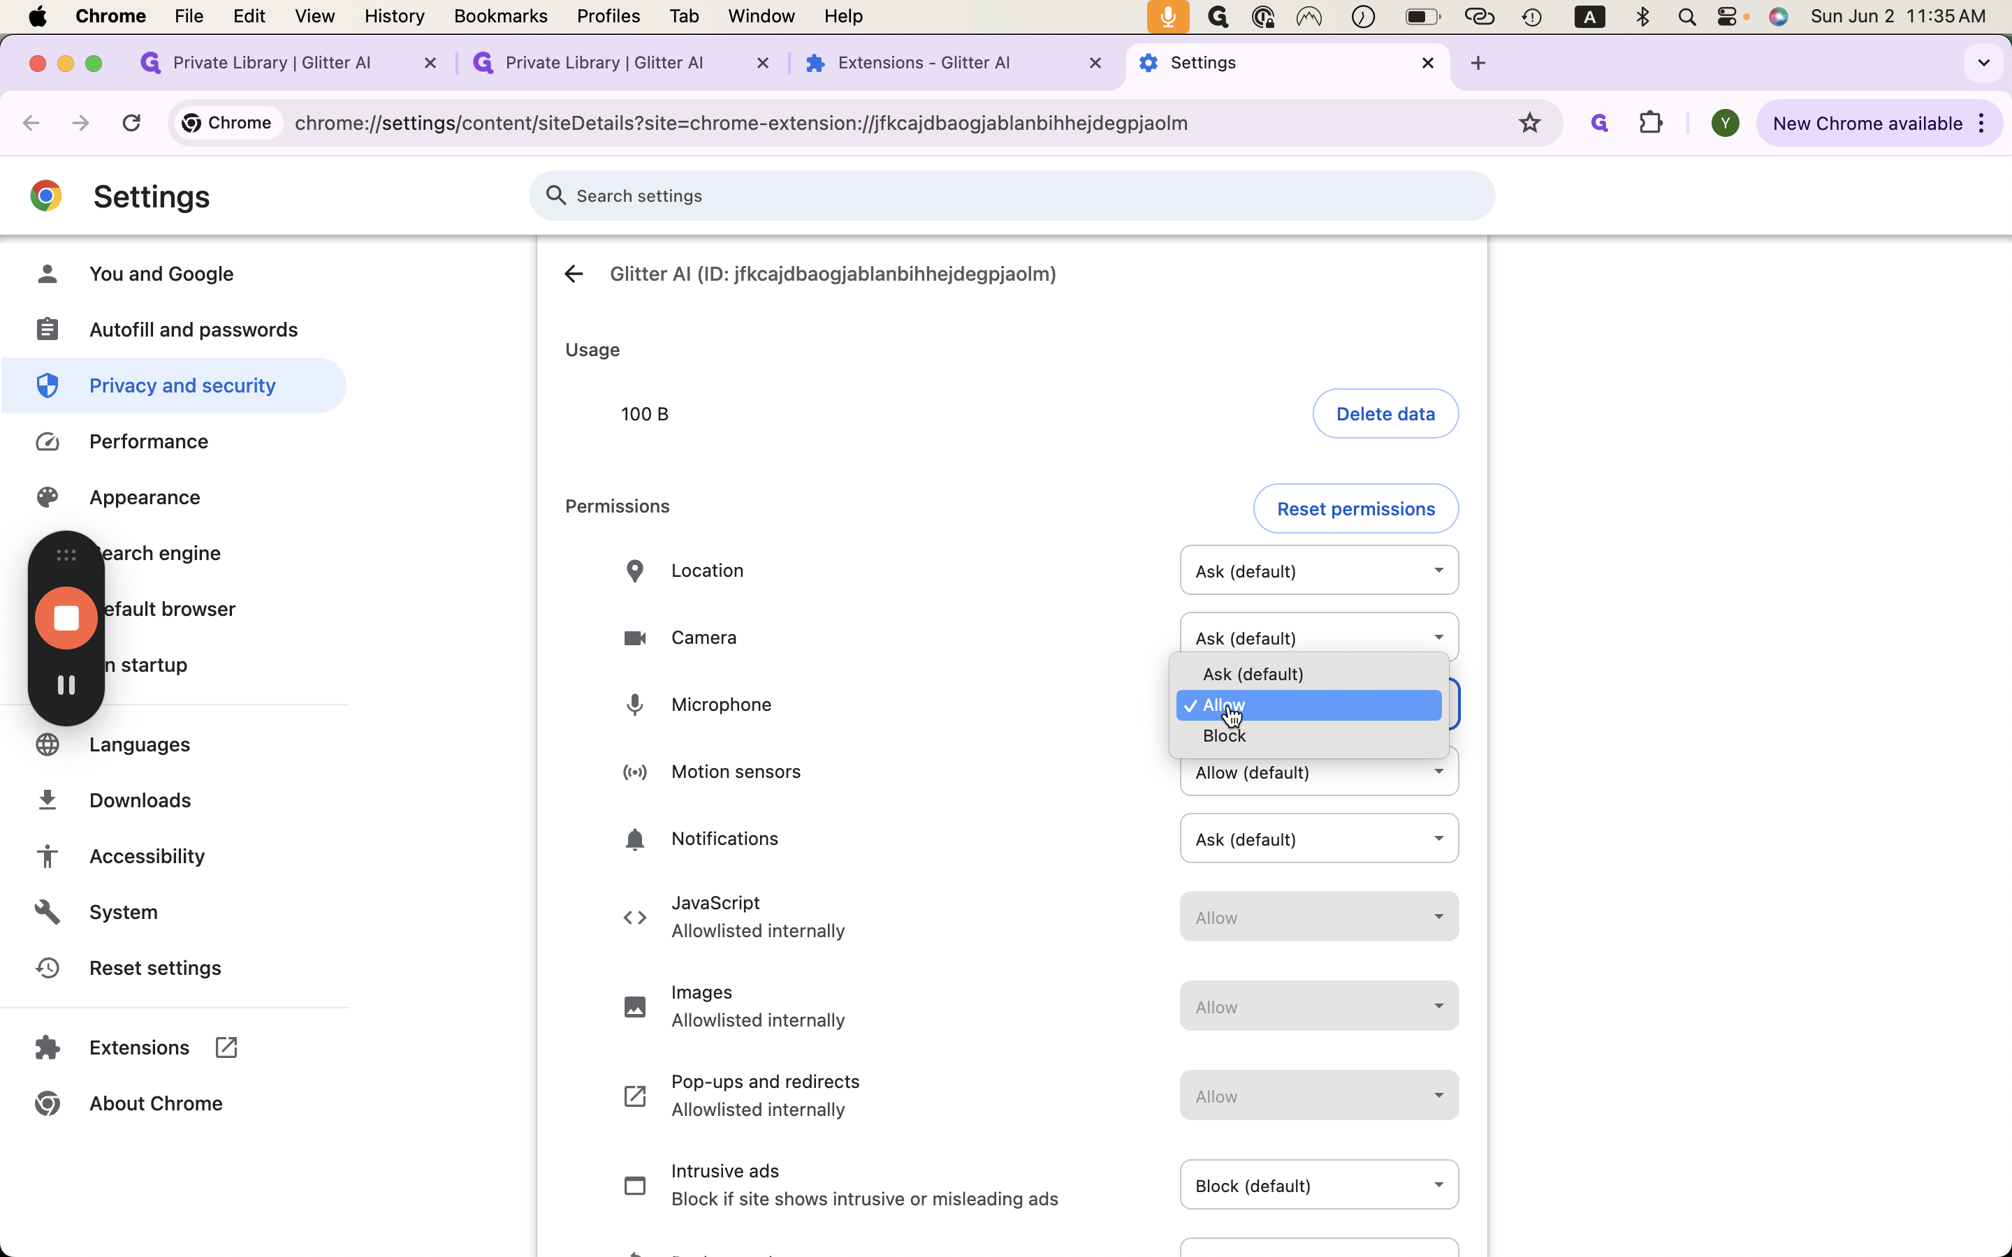This screenshot has height=1257, width=2012.
Task: Open the Bookmarks menu
Action: [x=500, y=17]
